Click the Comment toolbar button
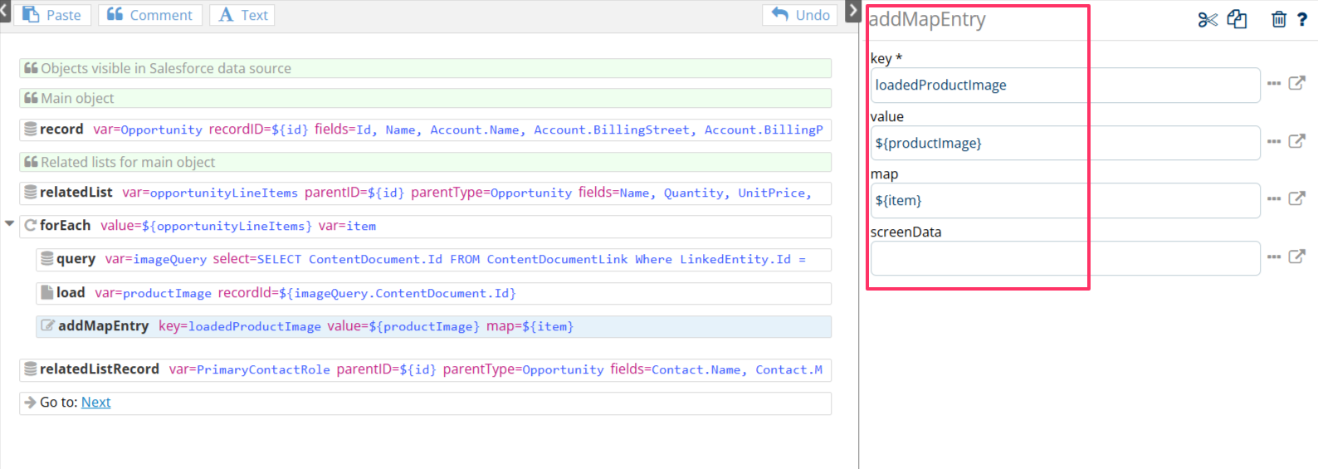Image resolution: width=1318 pixels, height=469 pixels. click(150, 15)
